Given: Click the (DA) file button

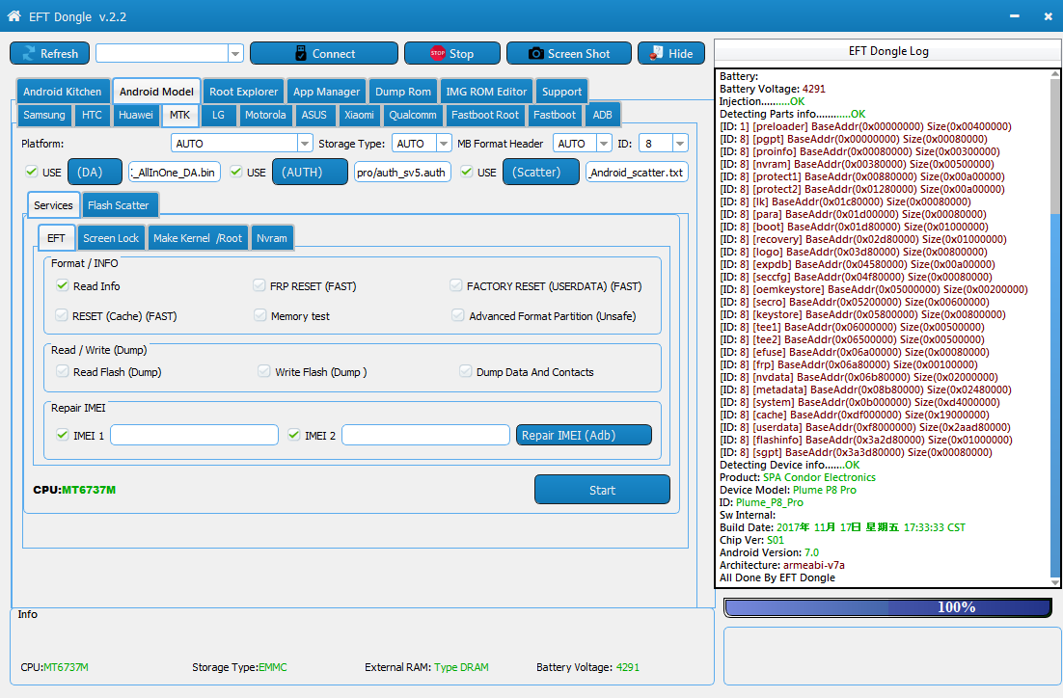Looking at the screenshot, I should pos(95,172).
